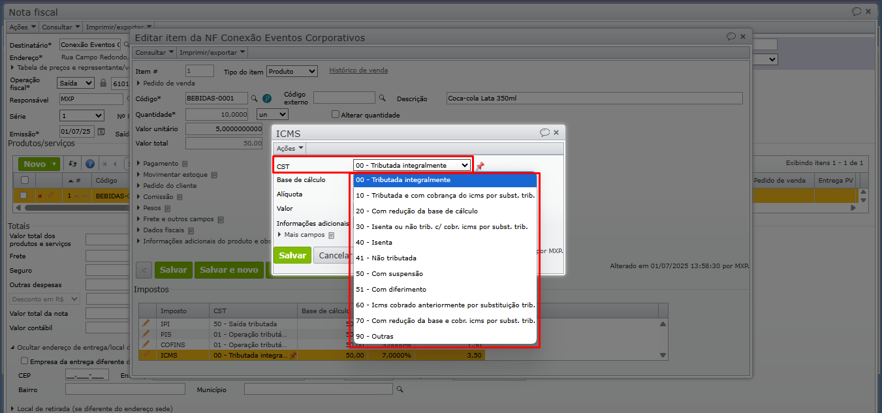Click the pencil icon of the PIS tax row
882x413 pixels.
tap(146, 334)
